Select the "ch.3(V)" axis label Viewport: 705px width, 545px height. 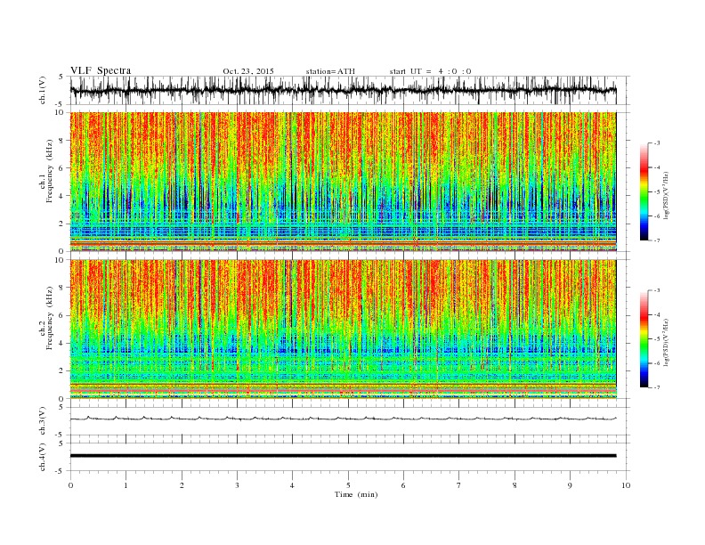43,421
